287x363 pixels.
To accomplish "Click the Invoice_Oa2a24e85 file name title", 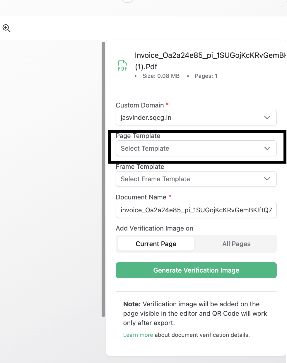I will 210,61.
